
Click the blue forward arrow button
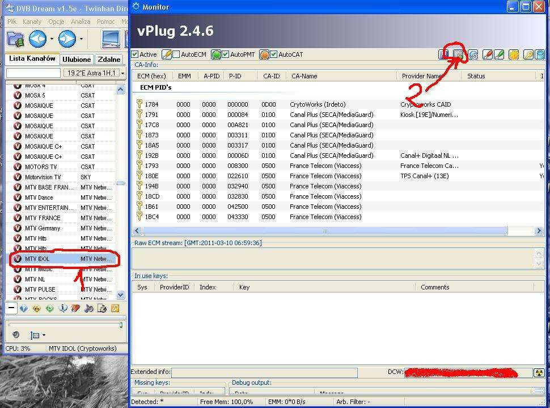[67, 39]
